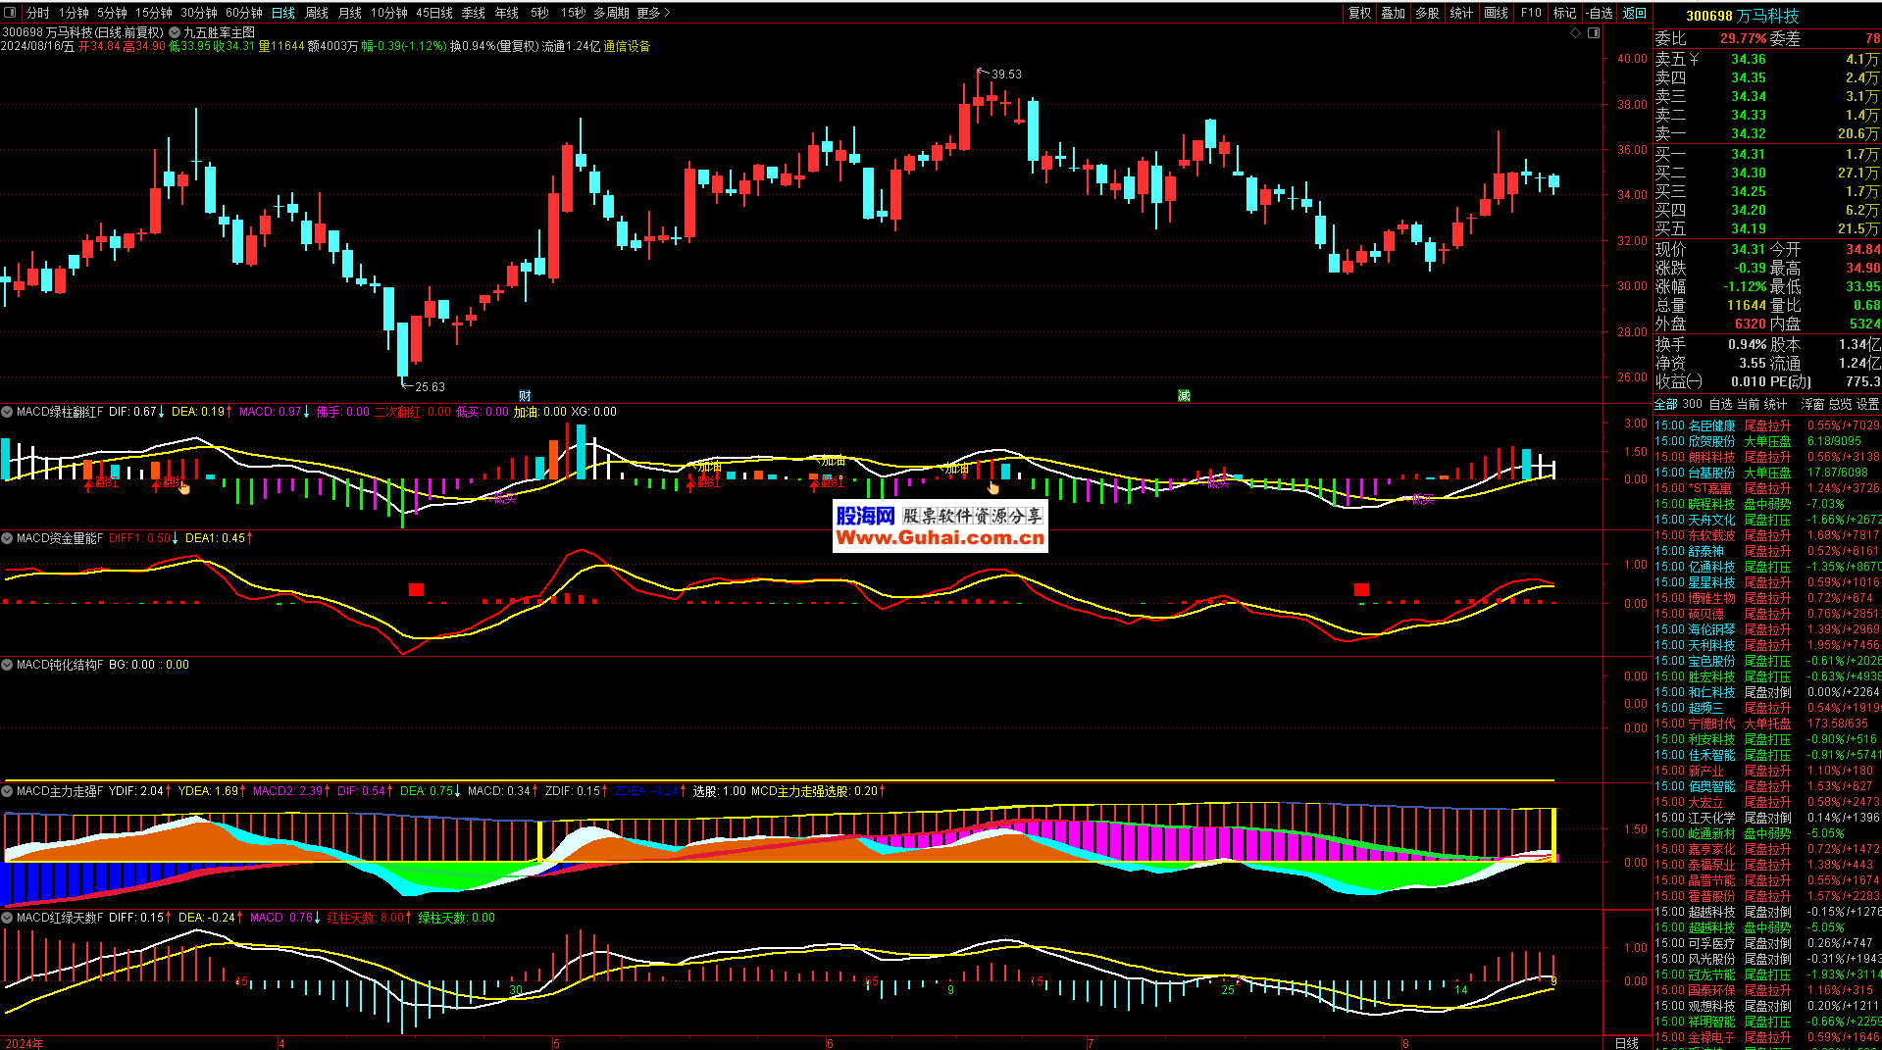1882x1050 pixels.
Task: Toggle the 浮窗 floating window option
Action: tap(1812, 404)
